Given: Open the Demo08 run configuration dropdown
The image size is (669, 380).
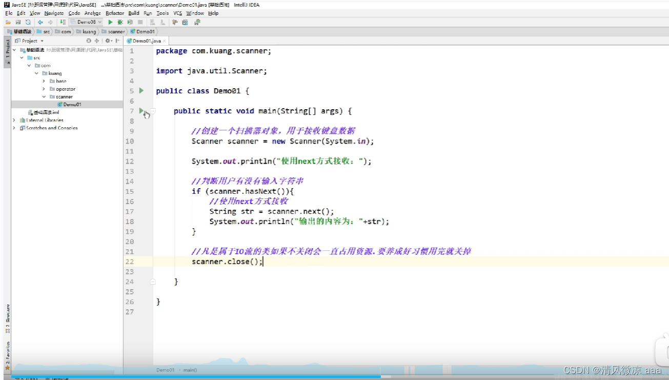Looking at the screenshot, I should point(86,22).
